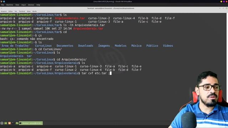Click the 'Área de Trabalho' directory name
Screen dimensions: 228x128
[15, 46]
